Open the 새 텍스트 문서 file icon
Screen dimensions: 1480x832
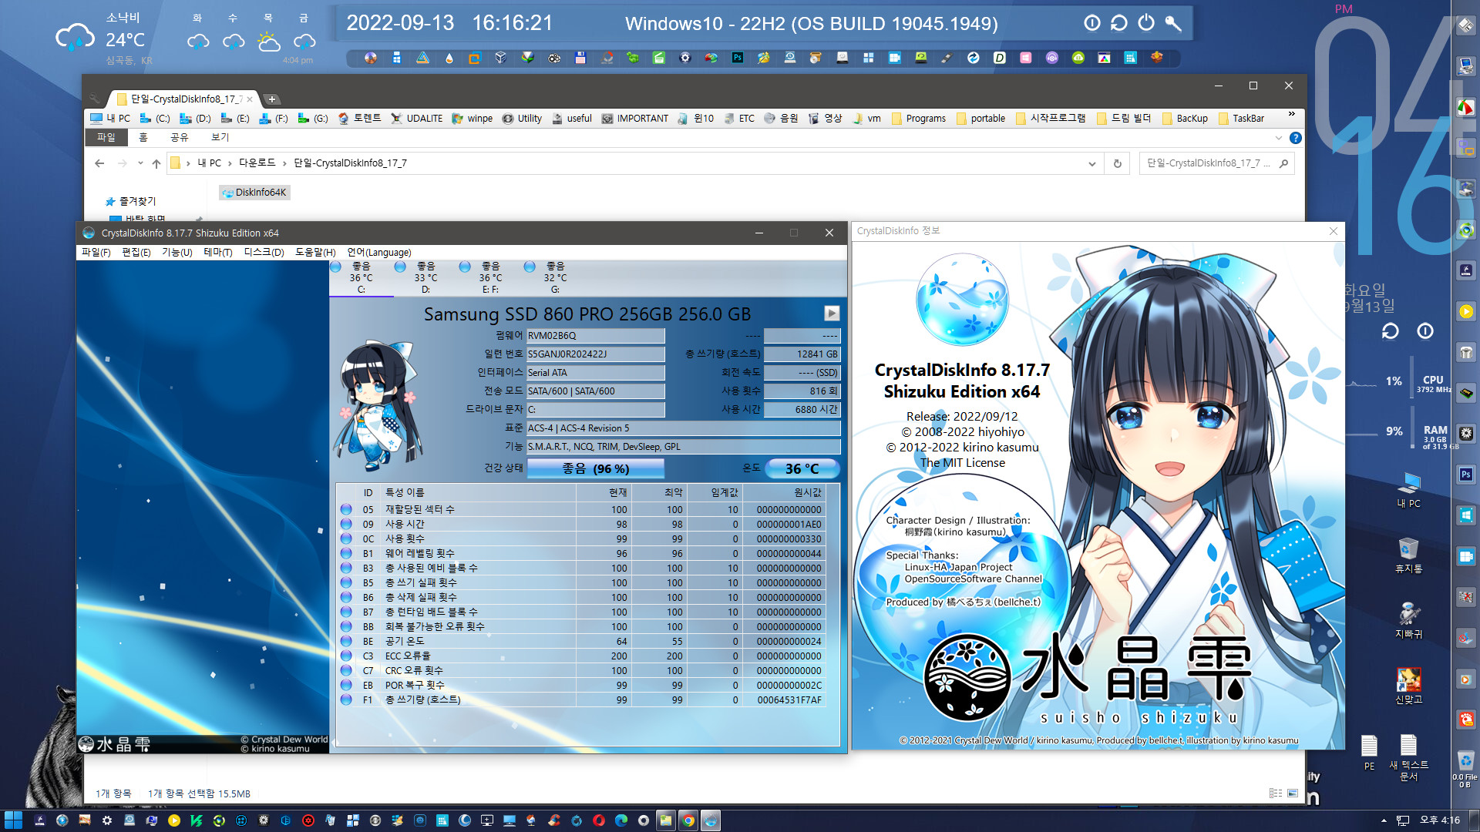point(1408,757)
